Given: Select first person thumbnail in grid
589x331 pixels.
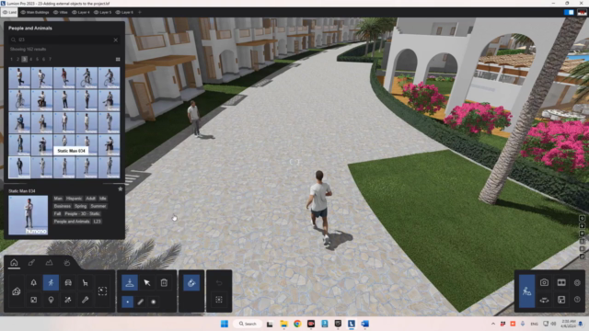Looking at the screenshot, I should [x=19, y=77].
